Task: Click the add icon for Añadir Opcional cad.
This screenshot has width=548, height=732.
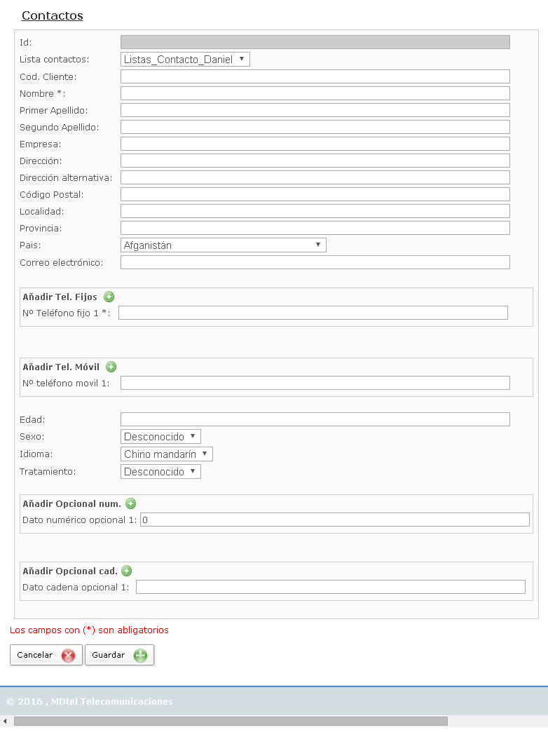Action: coord(126,571)
